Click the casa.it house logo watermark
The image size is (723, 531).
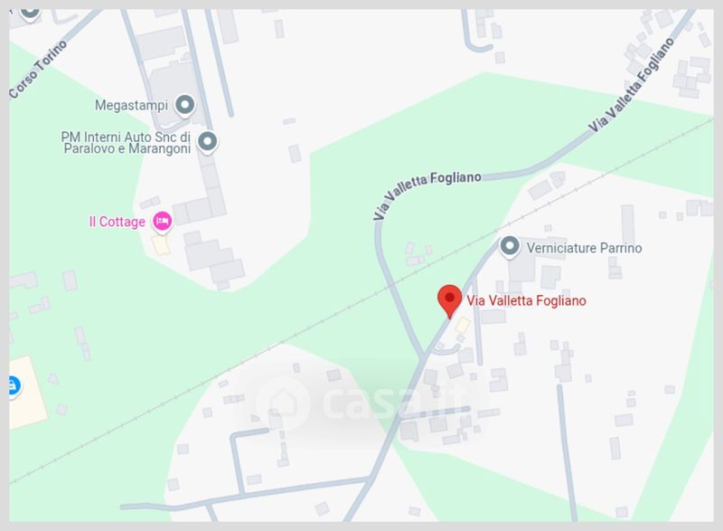pos(281,403)
